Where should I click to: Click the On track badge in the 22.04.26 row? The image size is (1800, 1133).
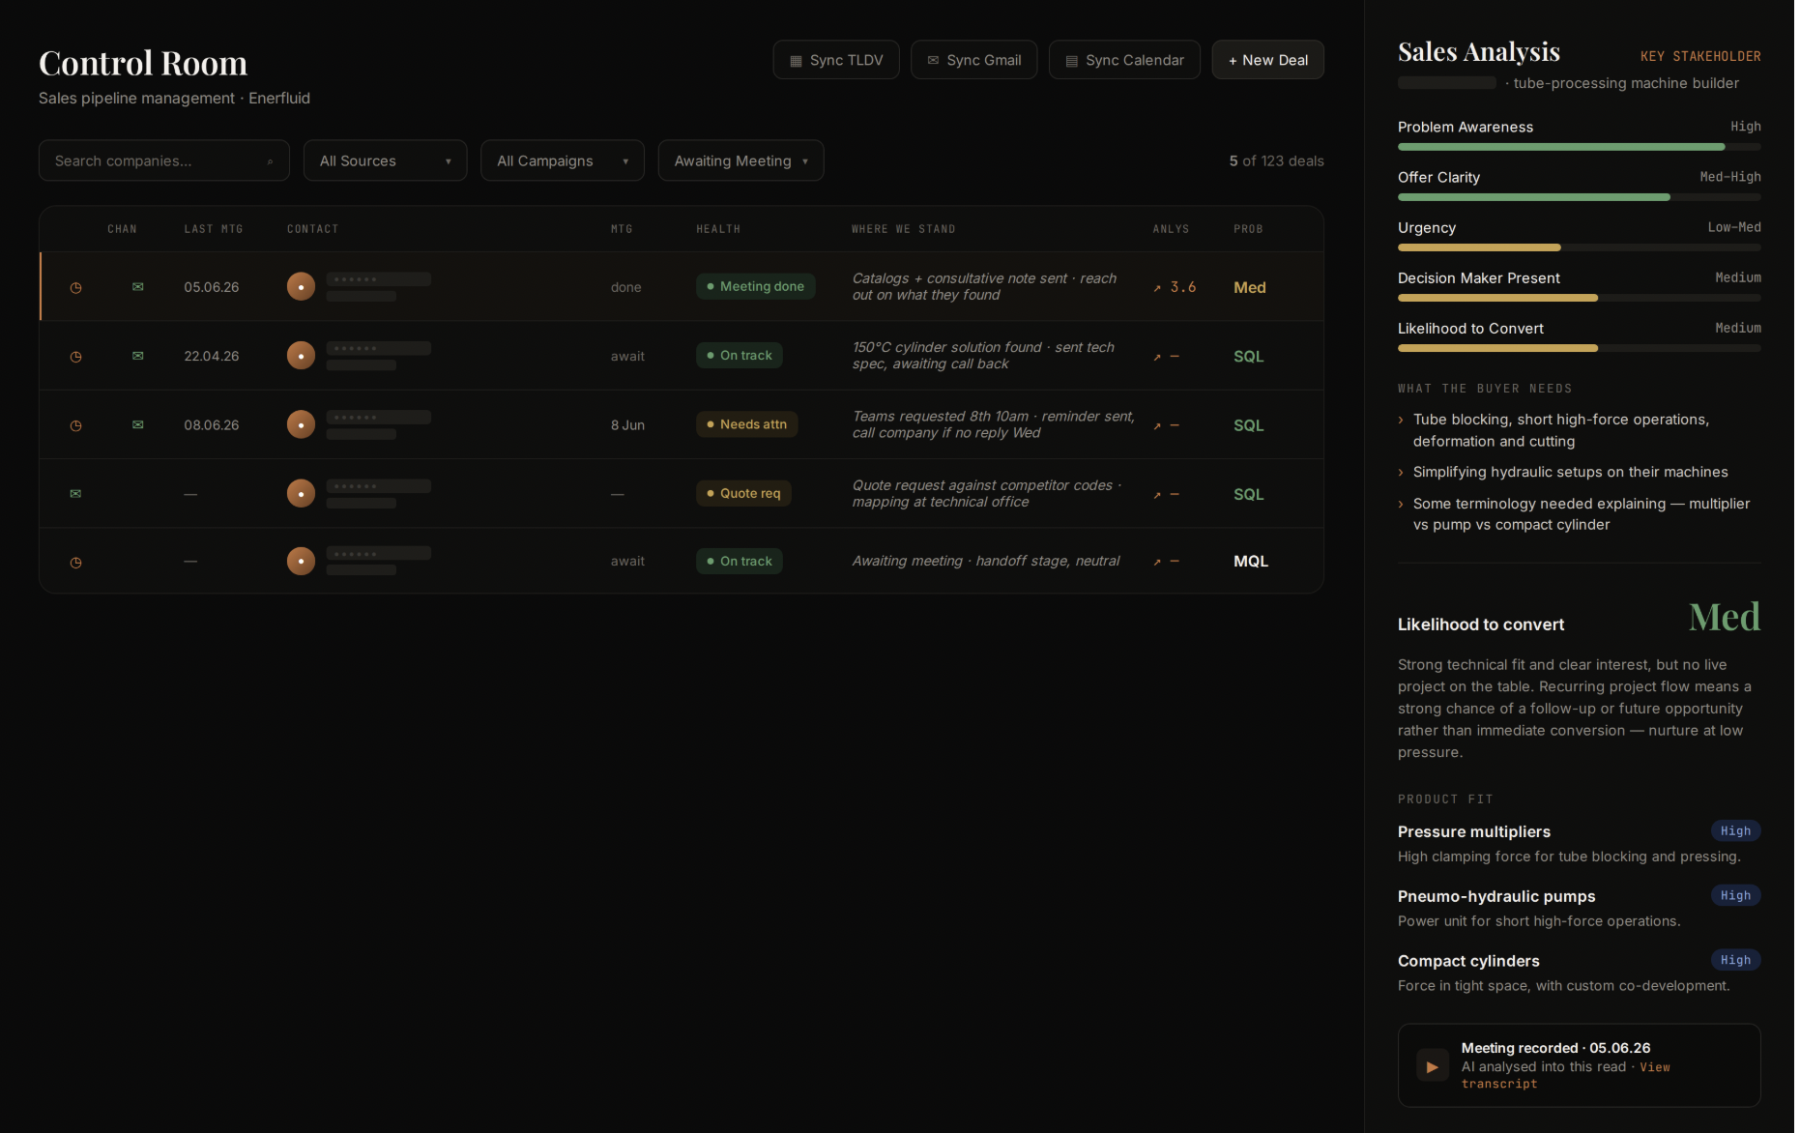(740, 356)
